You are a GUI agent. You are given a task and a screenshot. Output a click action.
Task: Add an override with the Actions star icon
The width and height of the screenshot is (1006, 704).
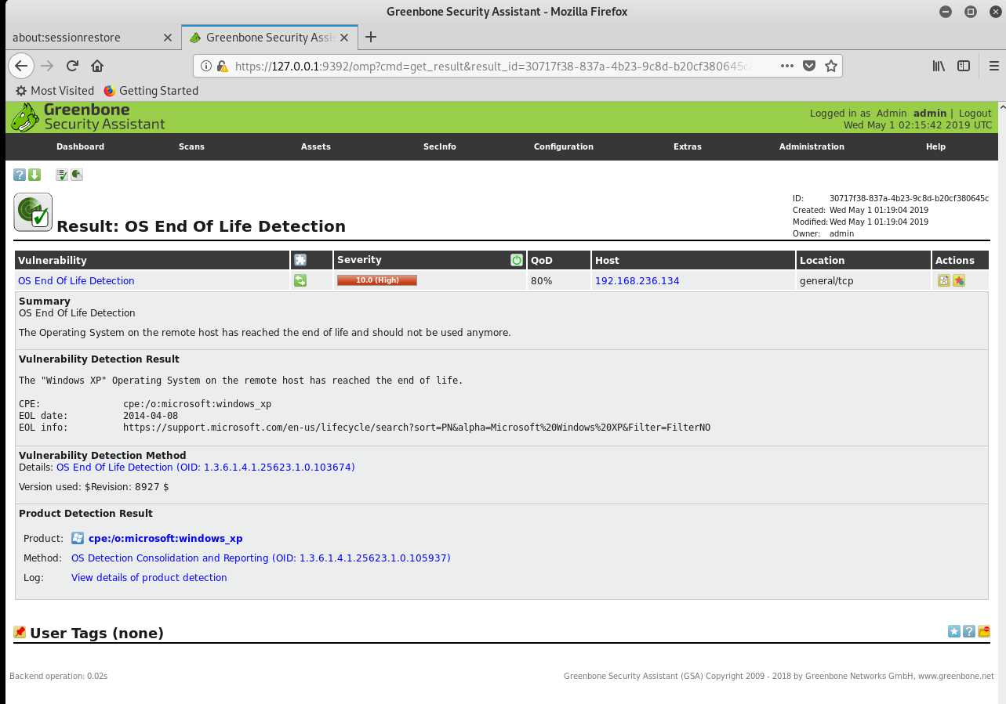[x=958, y=280]
